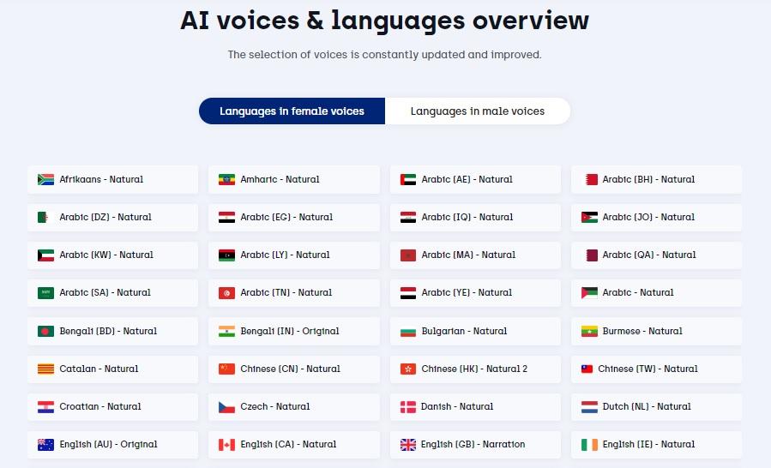Select Amharic - Natural voice label
The height and width of the screenshot is (468, 771).
point(280,179)
